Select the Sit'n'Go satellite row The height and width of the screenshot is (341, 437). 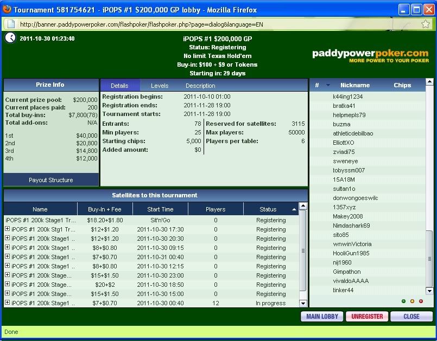click(151, 220)
